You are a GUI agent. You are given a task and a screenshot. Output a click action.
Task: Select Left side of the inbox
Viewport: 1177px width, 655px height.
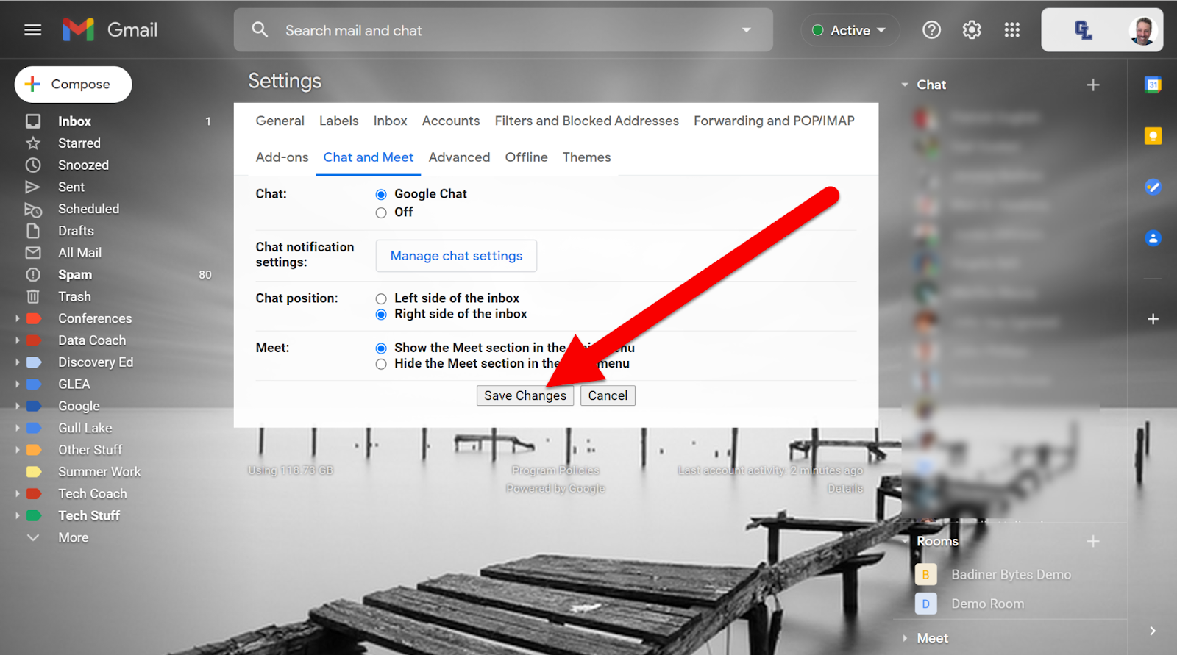[381, 299]
